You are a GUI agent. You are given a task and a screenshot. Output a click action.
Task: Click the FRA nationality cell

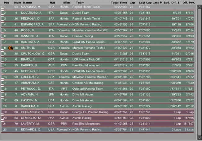pos(51,118)
